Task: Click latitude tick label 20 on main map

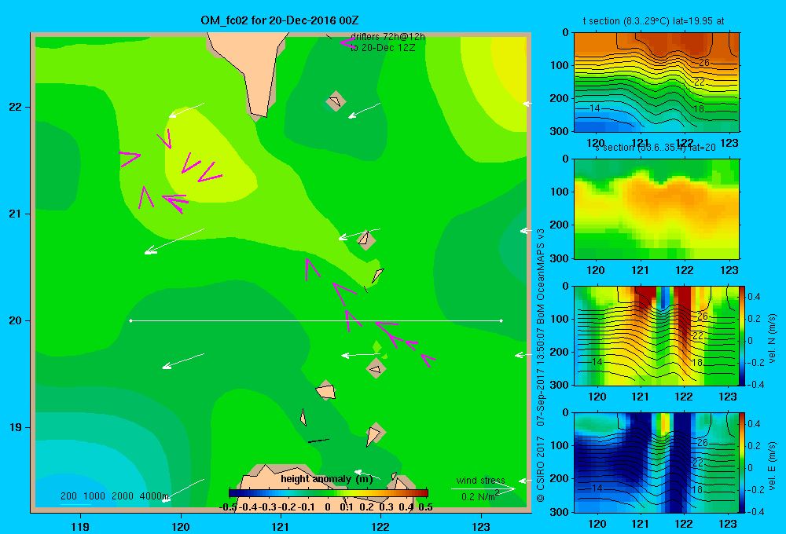Action: [16, 320]
